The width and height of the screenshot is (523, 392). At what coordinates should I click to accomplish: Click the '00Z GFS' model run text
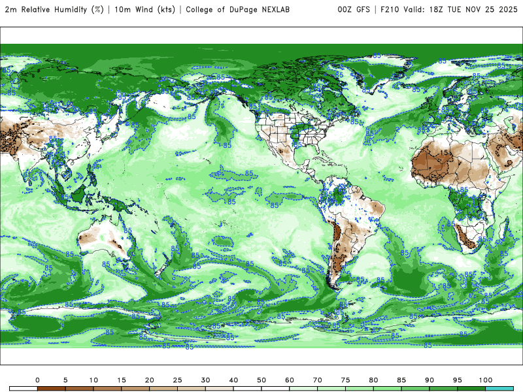[354, 9]
